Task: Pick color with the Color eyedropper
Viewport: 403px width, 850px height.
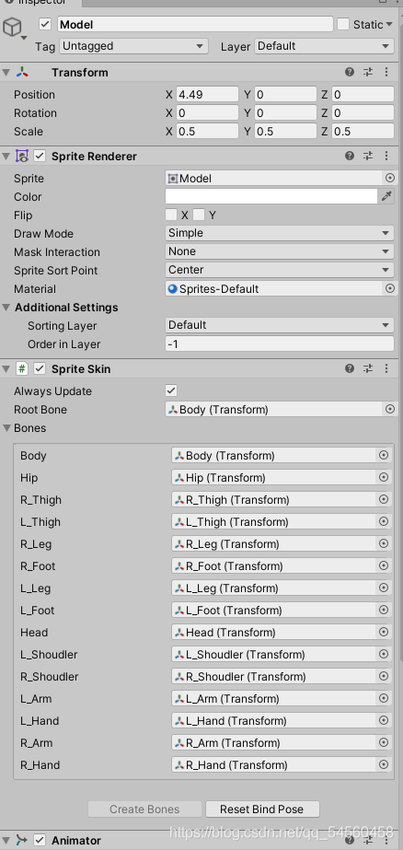Action: tap(386, 196)
